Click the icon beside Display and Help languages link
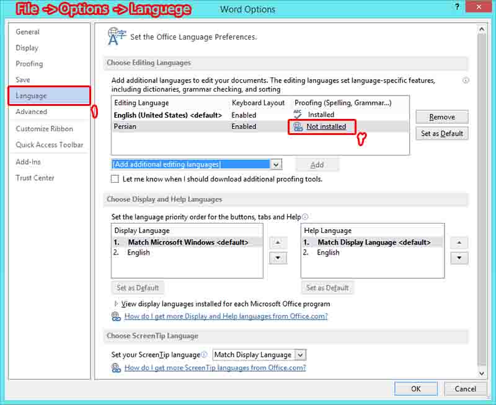 116,316
